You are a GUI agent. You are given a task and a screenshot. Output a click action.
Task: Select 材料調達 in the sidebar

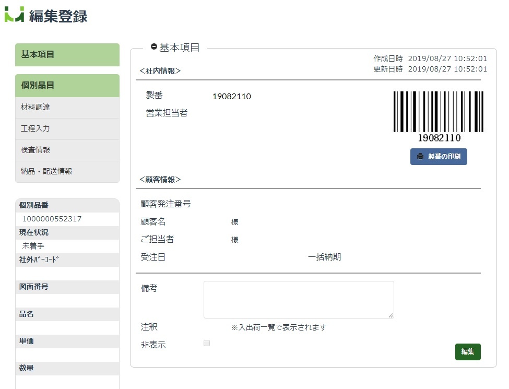(x=67, y=108)
